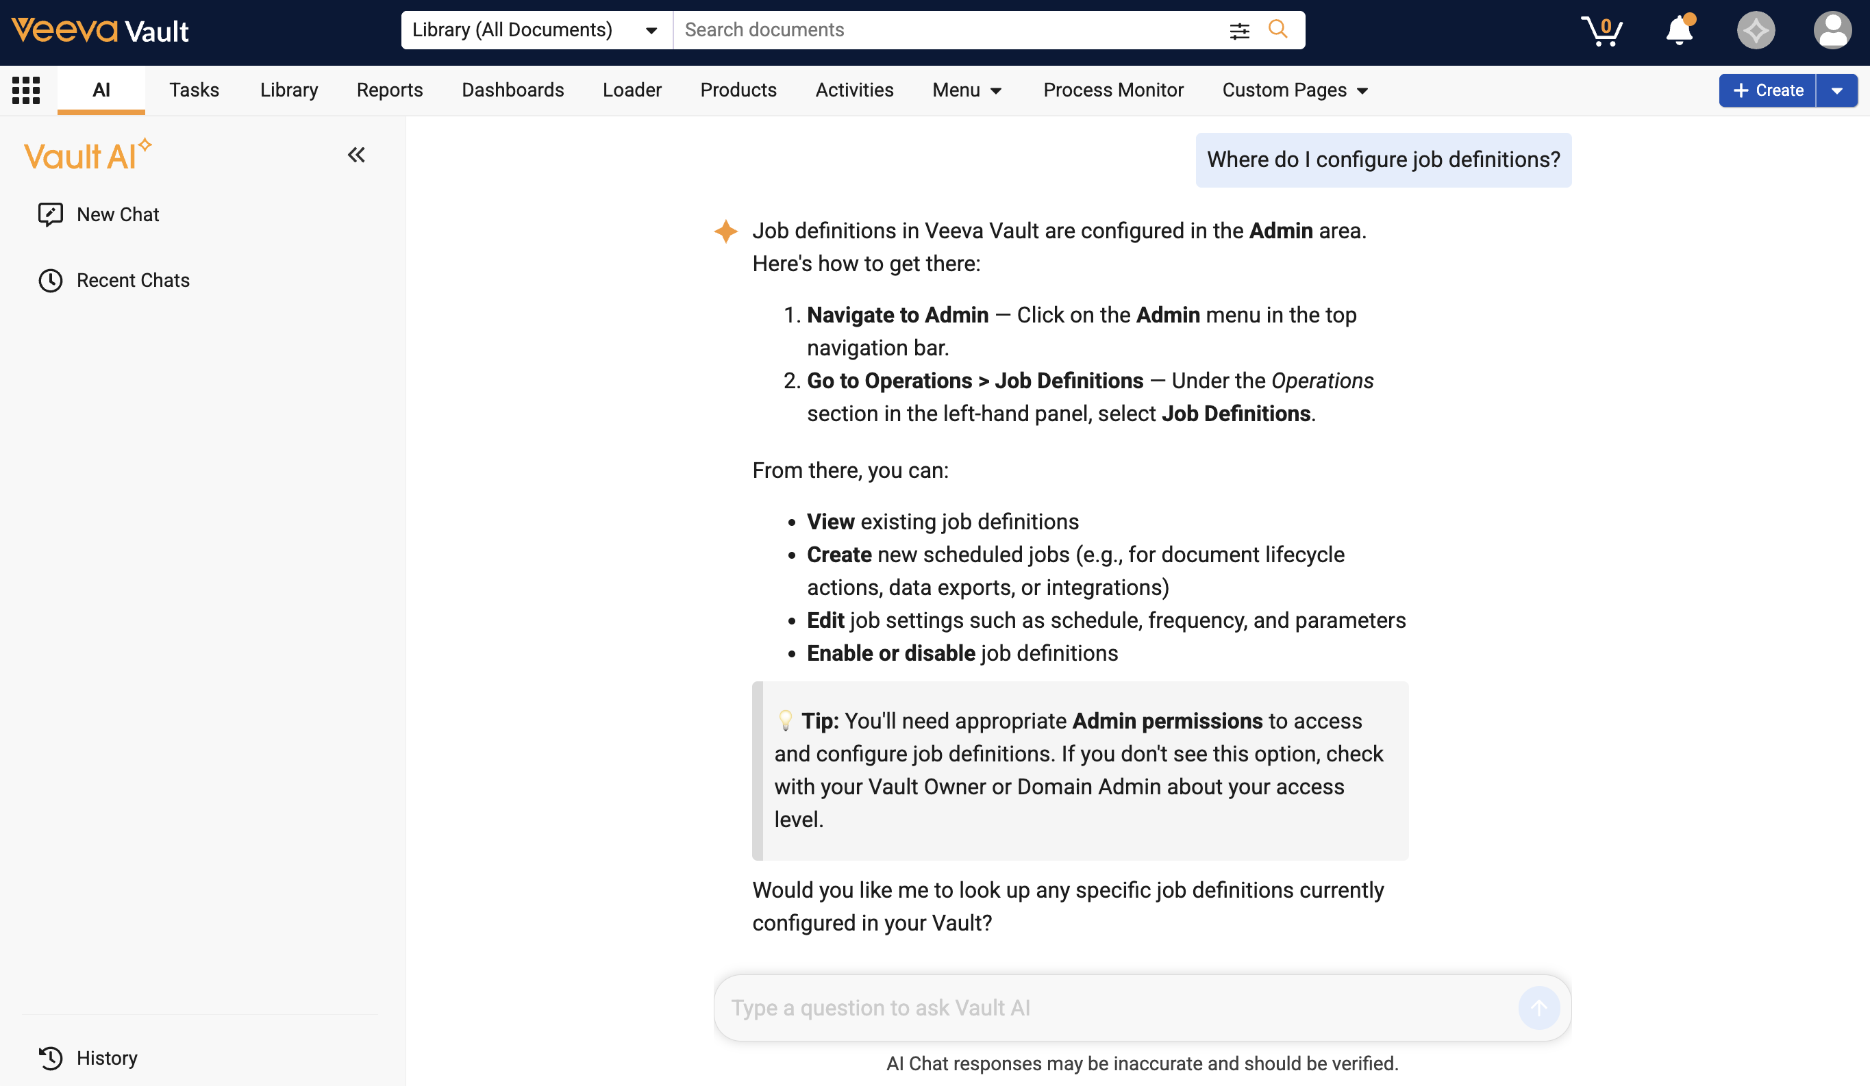Click the Vault AI sidebar logo
Viewport: 1870px width, 1086px height.
[x=88, y=155]
